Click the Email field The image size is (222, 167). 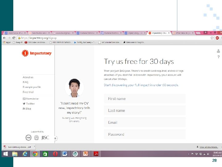[x=145, y=122]
